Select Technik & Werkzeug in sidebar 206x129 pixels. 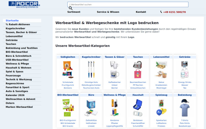click(22, 79)
